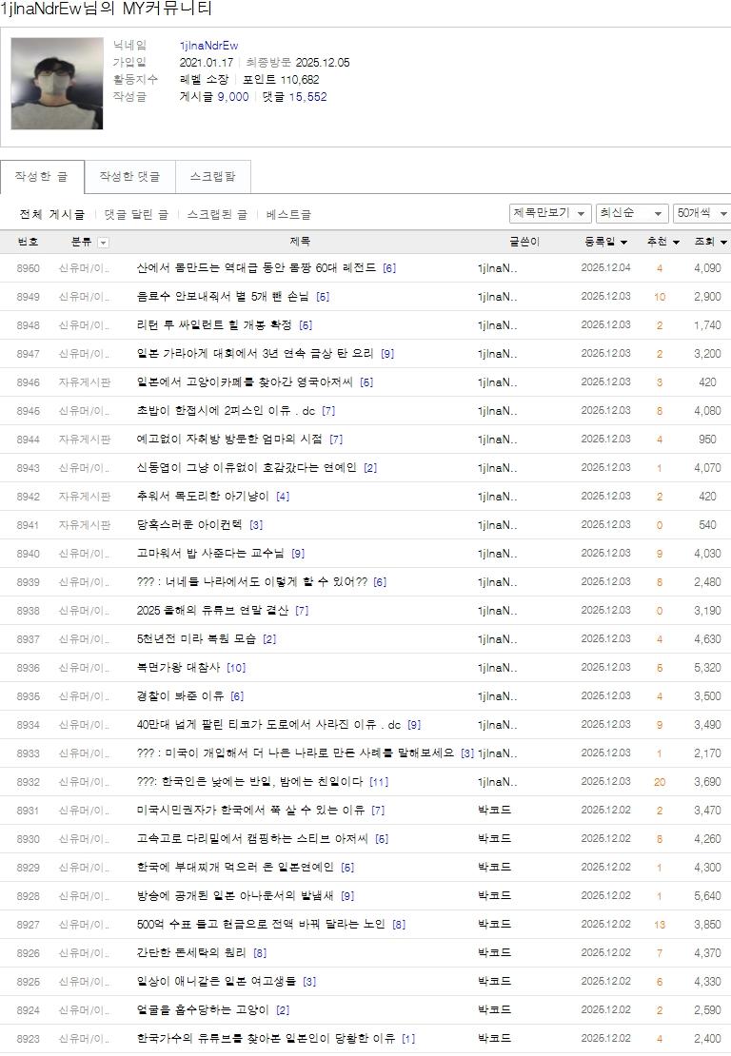The width and height of the screenshot is (731, 1056).
Task: Open the 최신순 sort order dropdown
Action: point(632,213)
